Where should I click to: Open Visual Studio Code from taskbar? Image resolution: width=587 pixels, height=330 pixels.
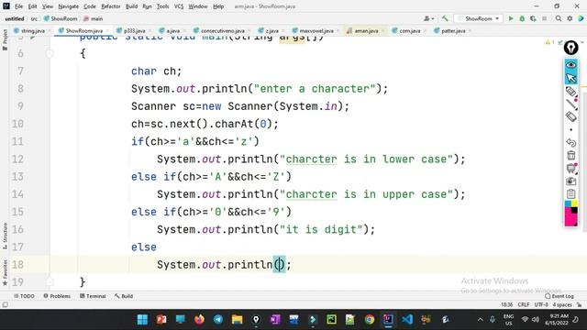(407, 320)
